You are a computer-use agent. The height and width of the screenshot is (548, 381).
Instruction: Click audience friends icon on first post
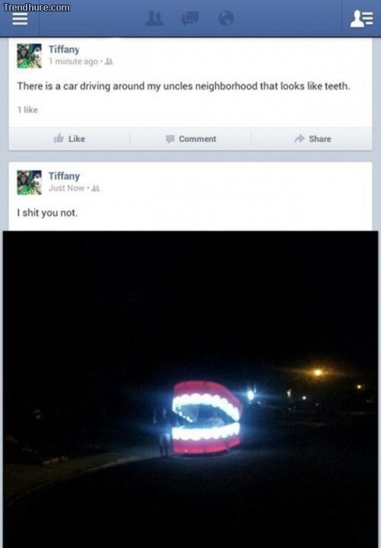click(x=109, y=62)
